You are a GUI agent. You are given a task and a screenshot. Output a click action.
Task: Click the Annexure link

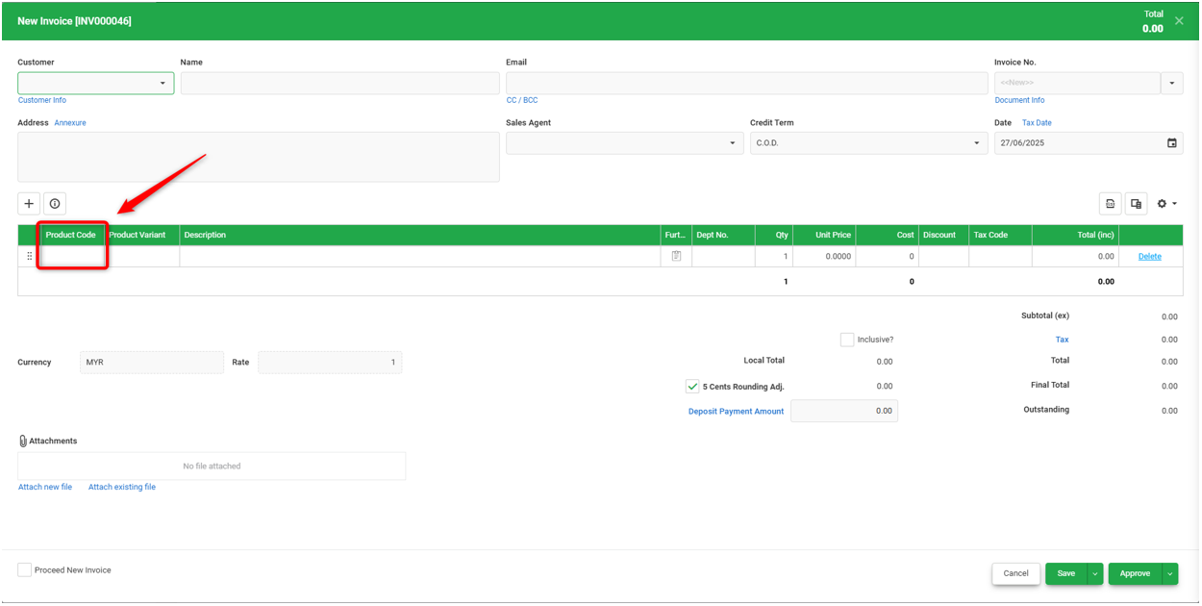click(x=70, y=123)
